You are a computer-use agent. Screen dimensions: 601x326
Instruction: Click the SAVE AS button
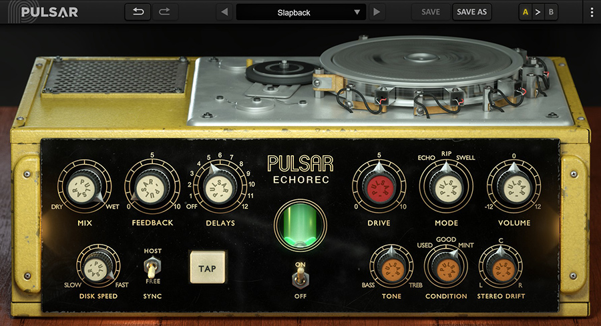472,12
